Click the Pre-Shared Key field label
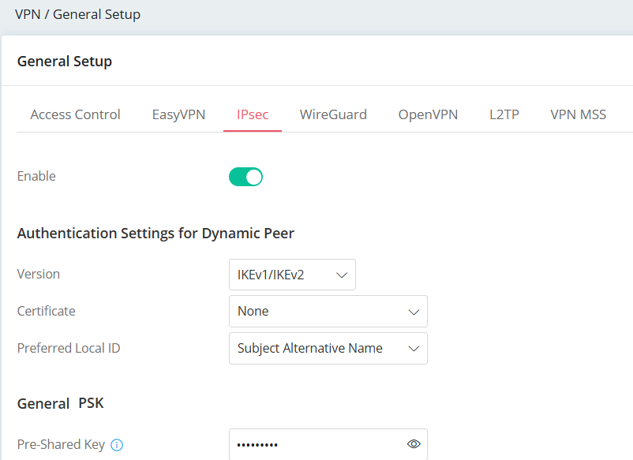Image resolution: width=633 pixels, height=460 pixels. (x=61, y=445)
